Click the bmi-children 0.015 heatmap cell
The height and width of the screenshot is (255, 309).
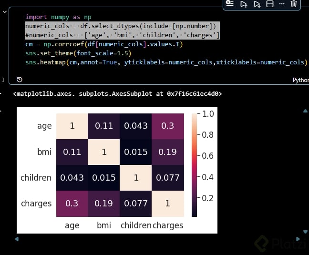136,152
